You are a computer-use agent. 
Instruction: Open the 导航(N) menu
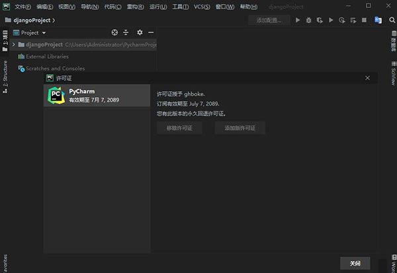89,7
